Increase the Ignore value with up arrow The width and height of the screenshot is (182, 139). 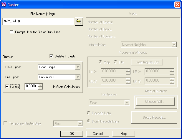click(41, 85)
